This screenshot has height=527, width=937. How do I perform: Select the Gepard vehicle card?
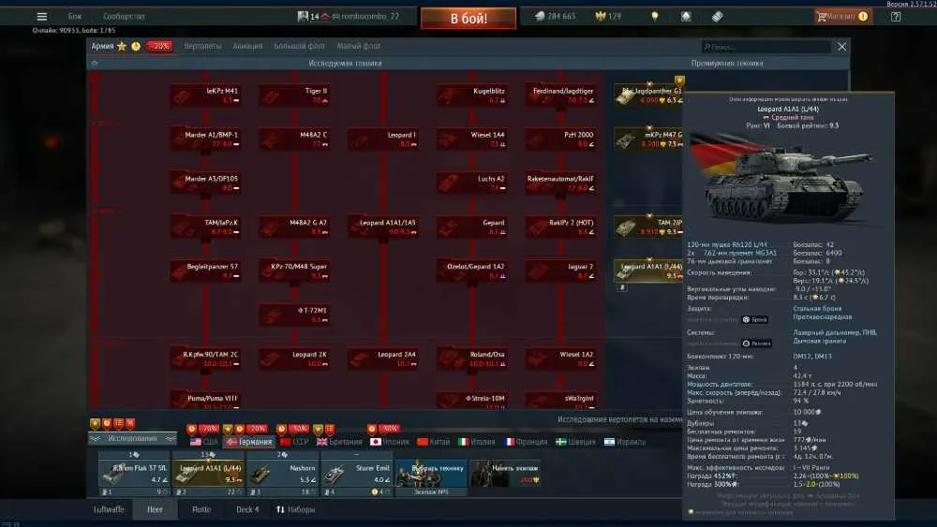472,227
